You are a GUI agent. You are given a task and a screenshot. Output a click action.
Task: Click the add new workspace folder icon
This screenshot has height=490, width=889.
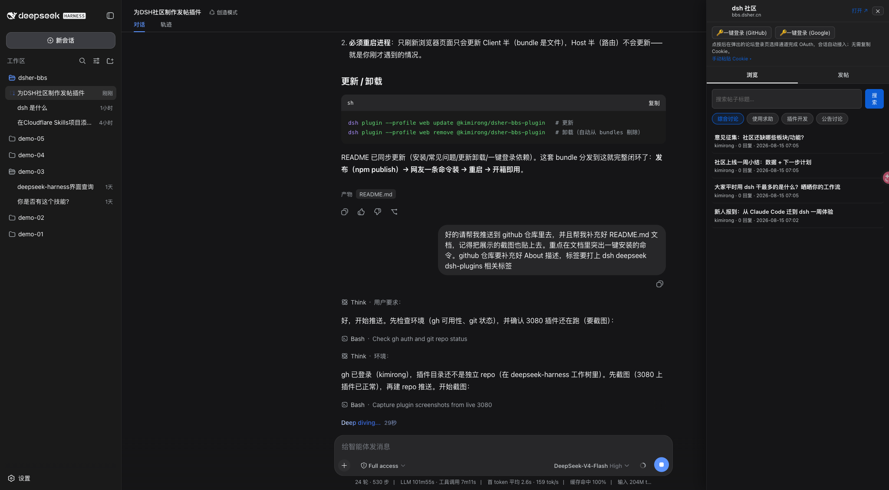click(110, 61)
